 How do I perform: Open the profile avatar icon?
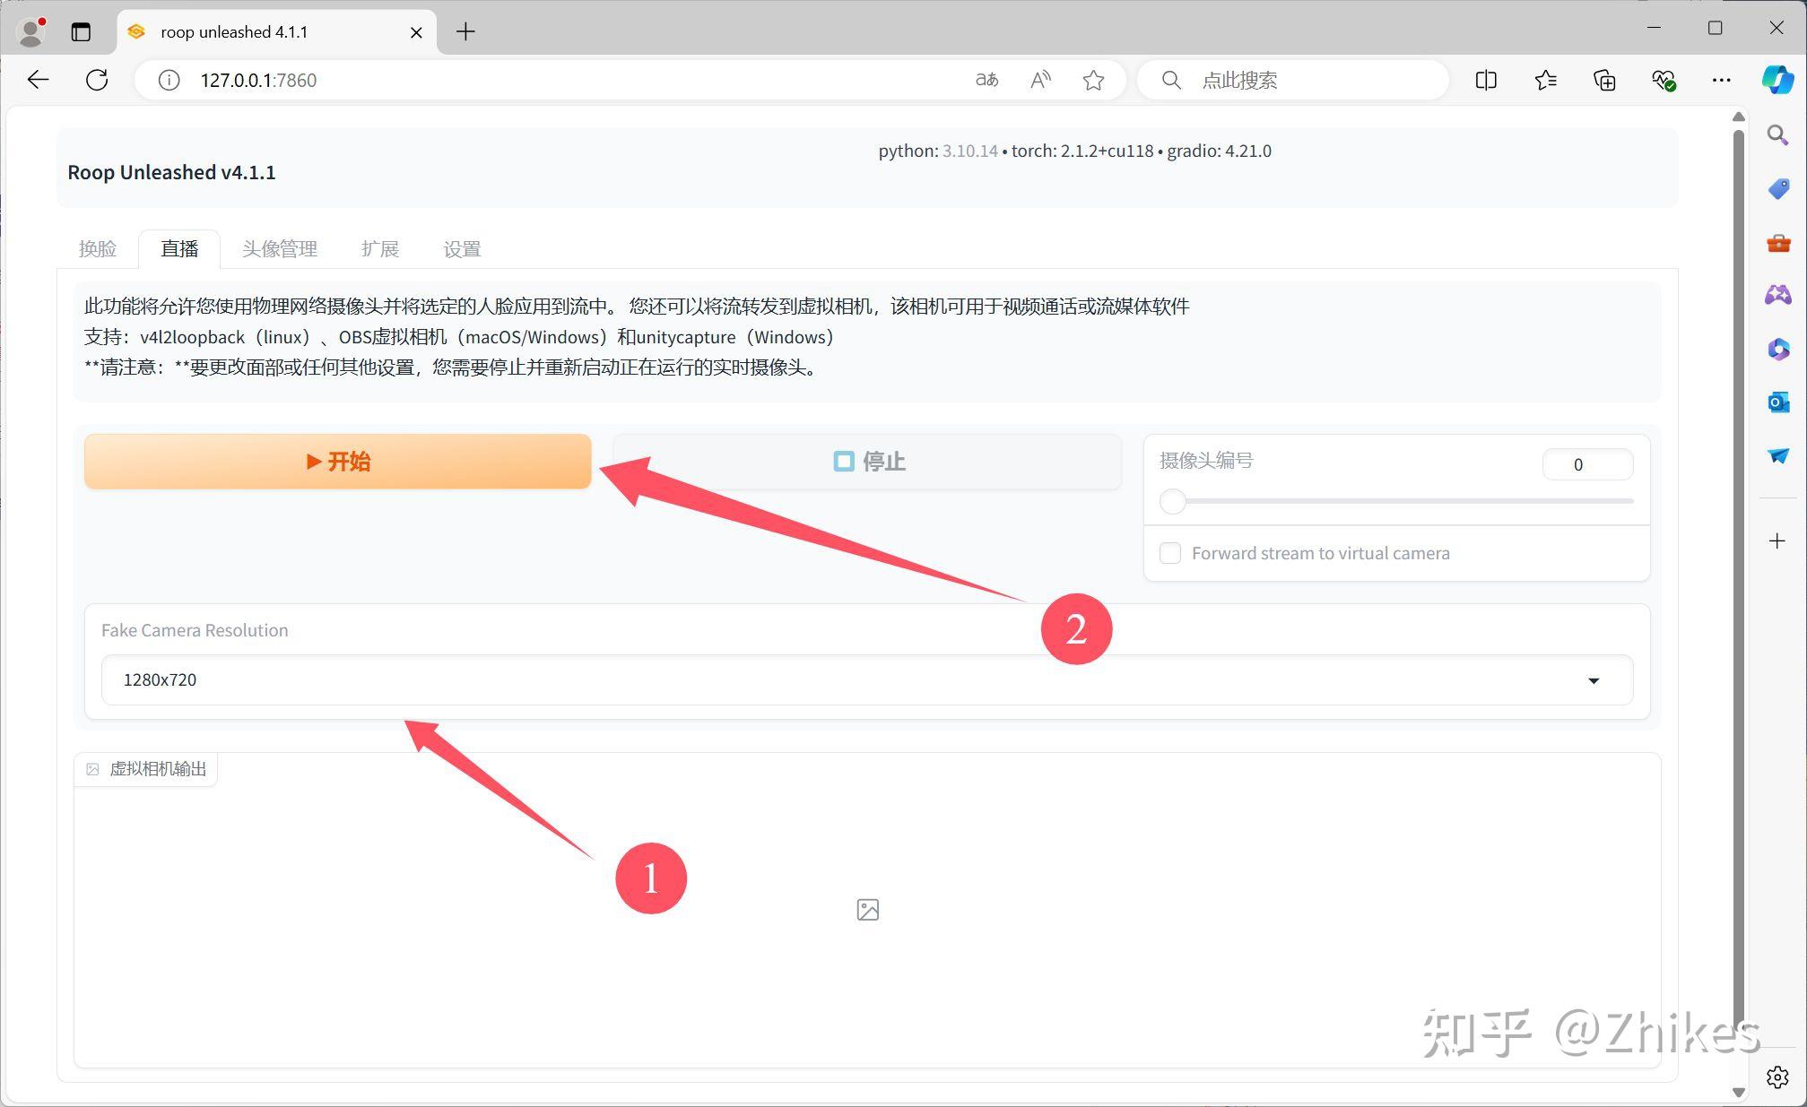point(32,31)
